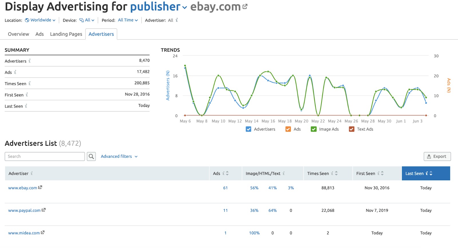Open the Period All Time dropdown
Viewport: 458px width, 248px height.
128,20
